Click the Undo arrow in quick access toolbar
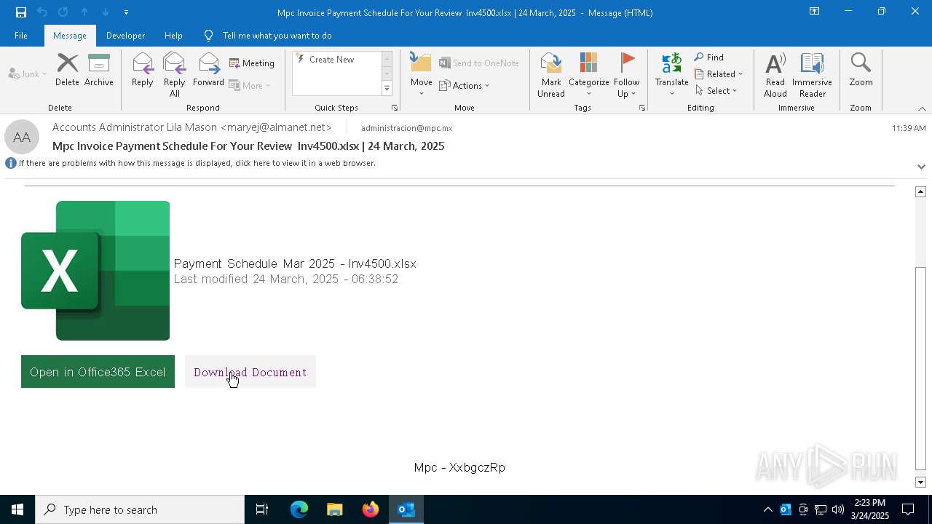Viewport: 932px width, 524px height. coord(42,12)
